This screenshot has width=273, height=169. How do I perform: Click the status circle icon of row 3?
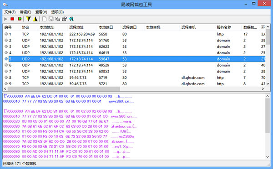click(x=6, y=46)
